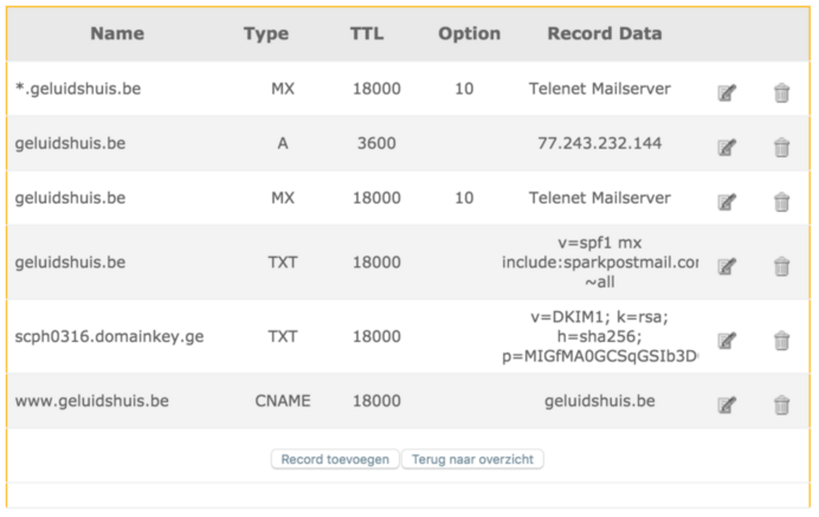Trash the www.geluidshuis.be CNAME record
The width and height of the screenshot is (819, 517).
pyautogui.click(x=781, y=405)
